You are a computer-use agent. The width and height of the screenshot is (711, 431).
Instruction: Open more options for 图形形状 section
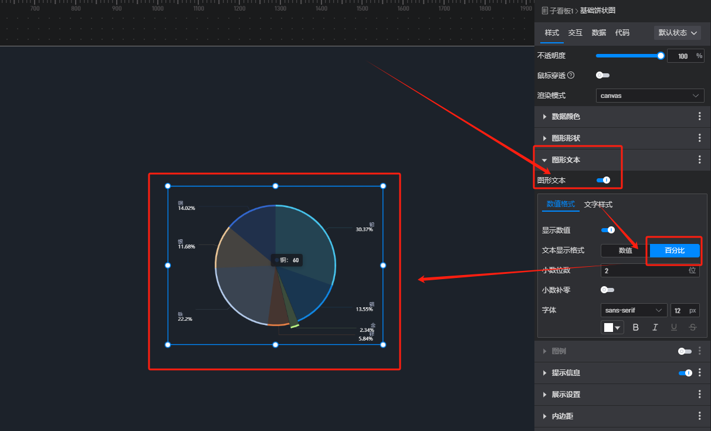point(699,138)
